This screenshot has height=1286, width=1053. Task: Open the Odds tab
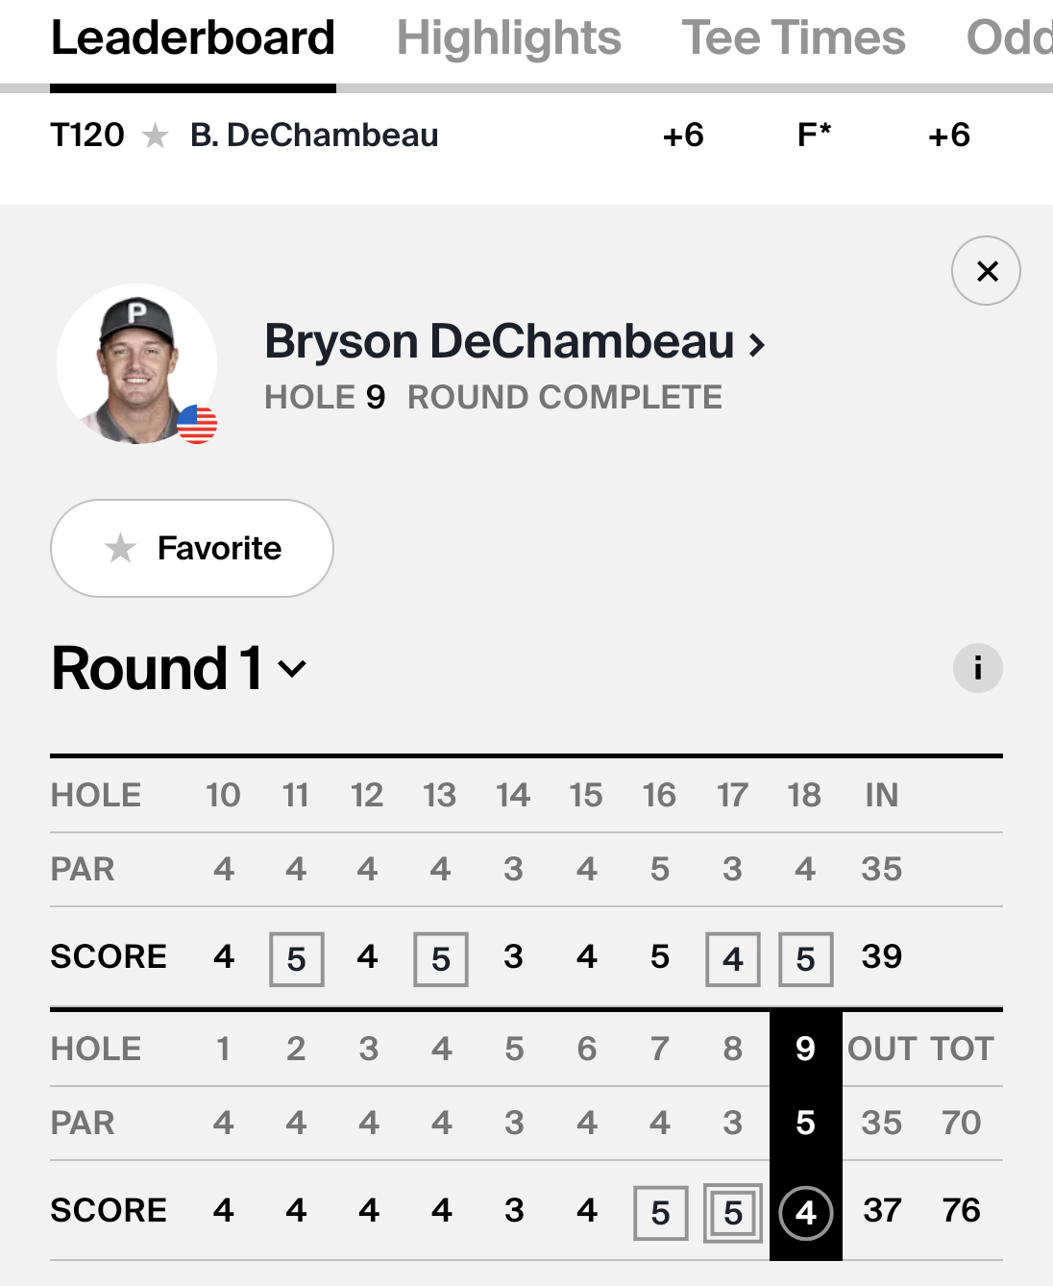[x=1009, y=38]
